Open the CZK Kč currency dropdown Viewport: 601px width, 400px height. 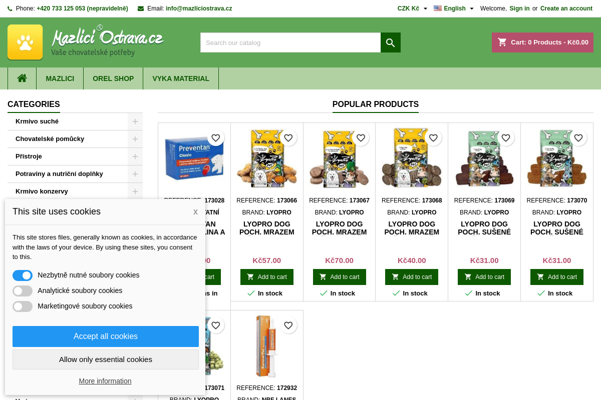[412, 8]
